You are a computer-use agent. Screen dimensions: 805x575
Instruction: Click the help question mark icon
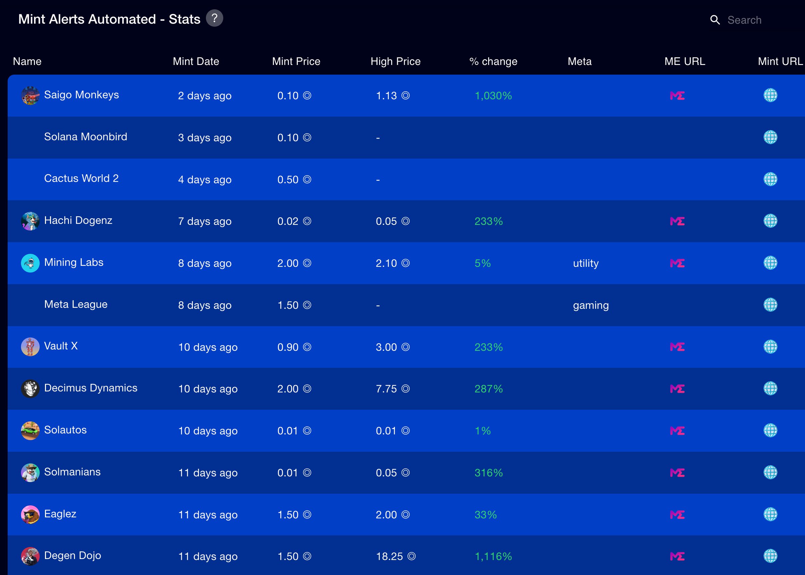[214, 18]
